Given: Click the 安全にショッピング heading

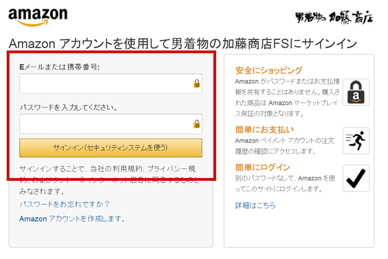Looking at the screenshot, I should [268, 70].
